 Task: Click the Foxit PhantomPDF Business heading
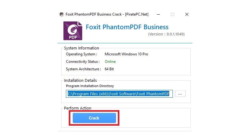click(127, 27)
